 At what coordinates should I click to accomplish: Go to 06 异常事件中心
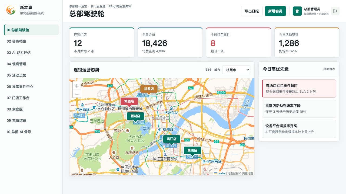tap(31, 86)
